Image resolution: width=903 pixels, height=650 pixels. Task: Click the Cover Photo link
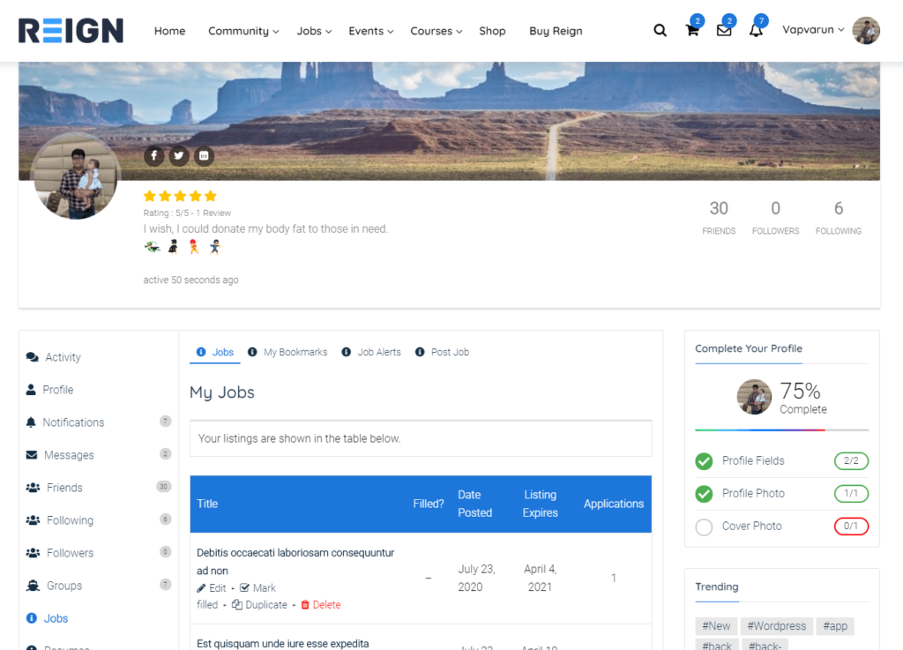752,526
